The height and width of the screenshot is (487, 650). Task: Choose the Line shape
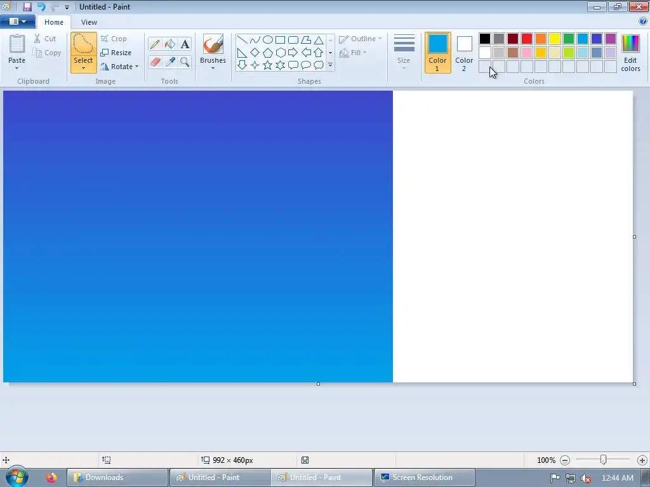click(242, 40)
